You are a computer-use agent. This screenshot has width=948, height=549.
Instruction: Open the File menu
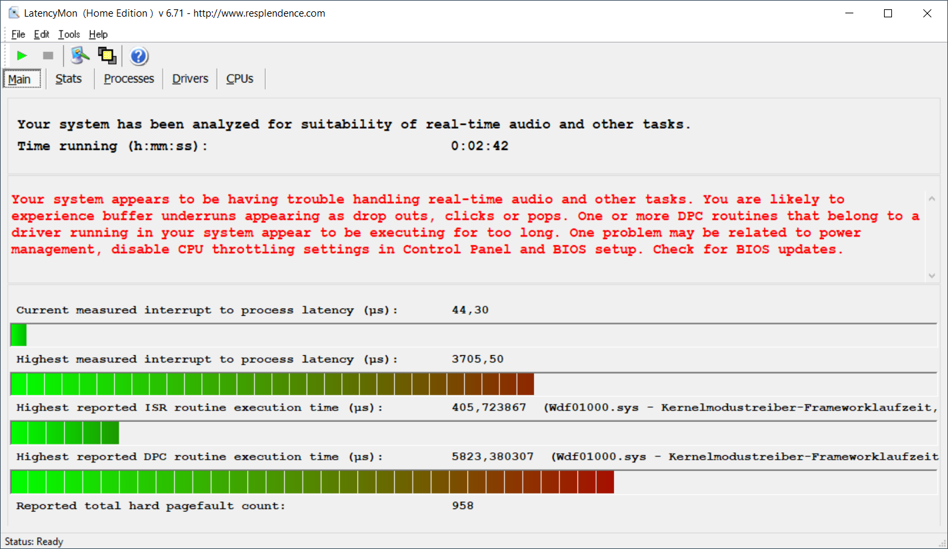pos(18,34)
